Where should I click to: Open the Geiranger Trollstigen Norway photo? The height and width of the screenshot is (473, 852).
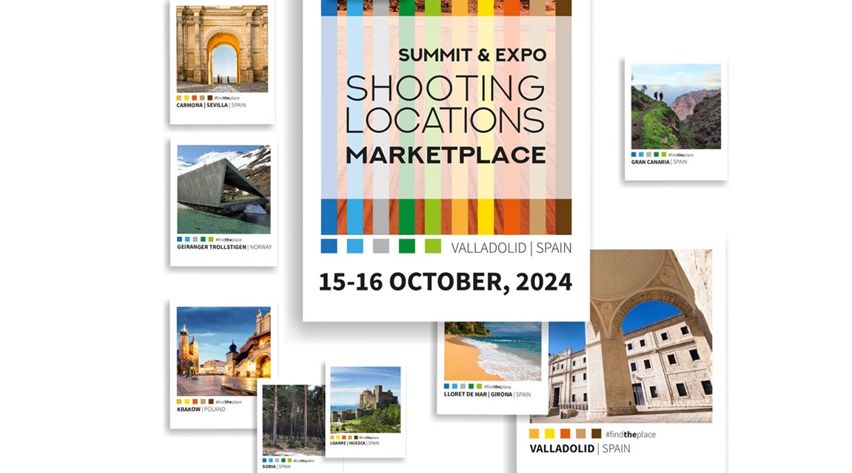[x=224, y=189]
